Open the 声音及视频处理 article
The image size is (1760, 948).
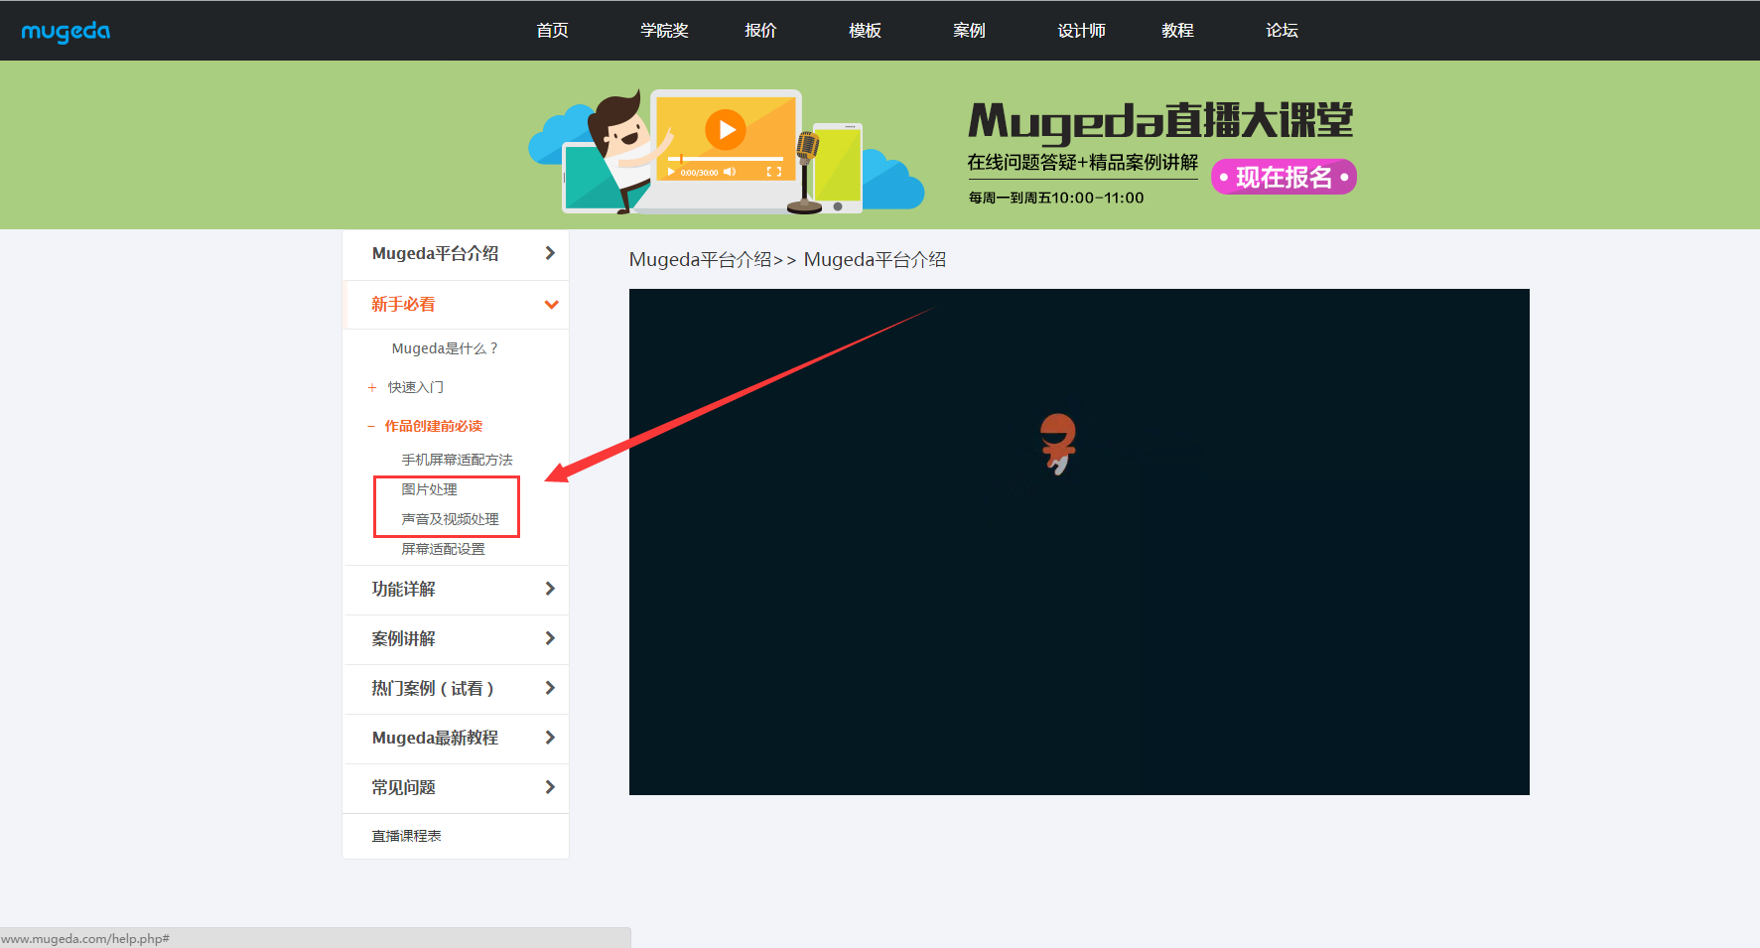pyautogui.click(x=450, y=519)
